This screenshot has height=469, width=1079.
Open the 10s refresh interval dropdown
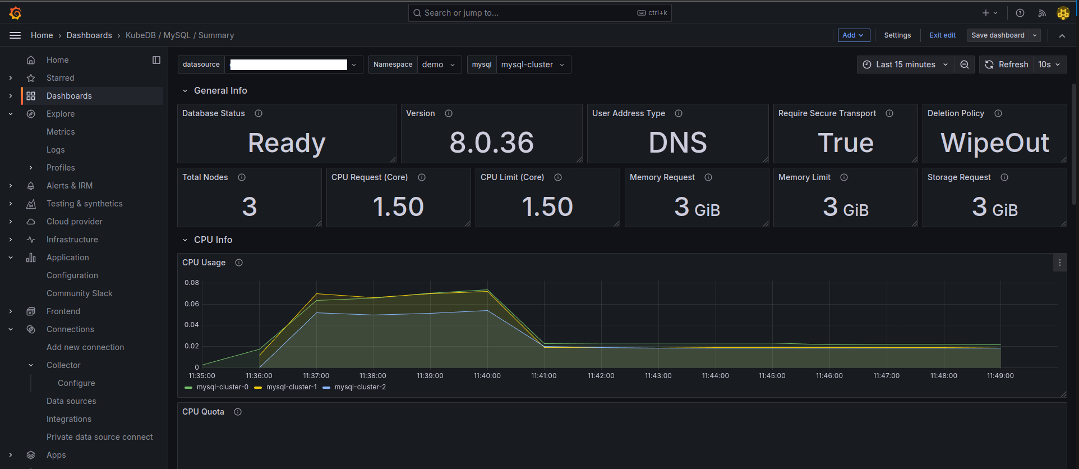(x=1049, y=65)
